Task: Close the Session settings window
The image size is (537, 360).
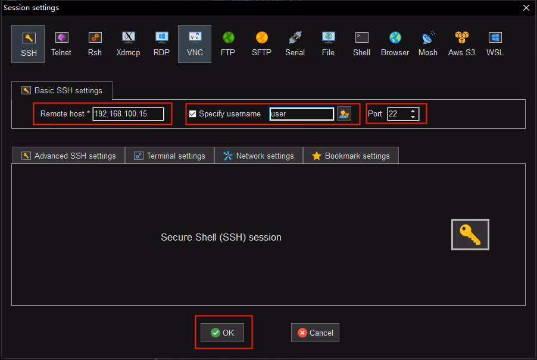Action: 526,8
